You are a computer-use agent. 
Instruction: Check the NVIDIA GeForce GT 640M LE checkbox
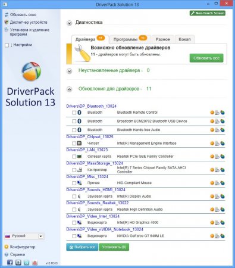(x=74, y=236)
